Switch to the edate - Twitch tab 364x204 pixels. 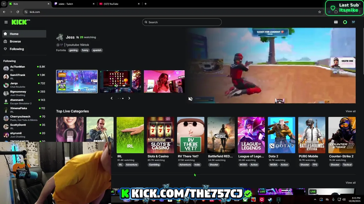[75, 4]
